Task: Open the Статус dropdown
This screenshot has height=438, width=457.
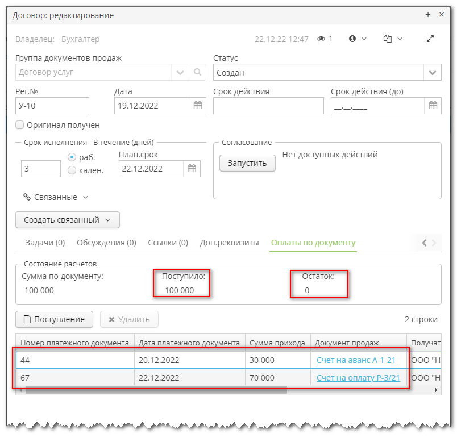Action: click(x=432, y=72)
